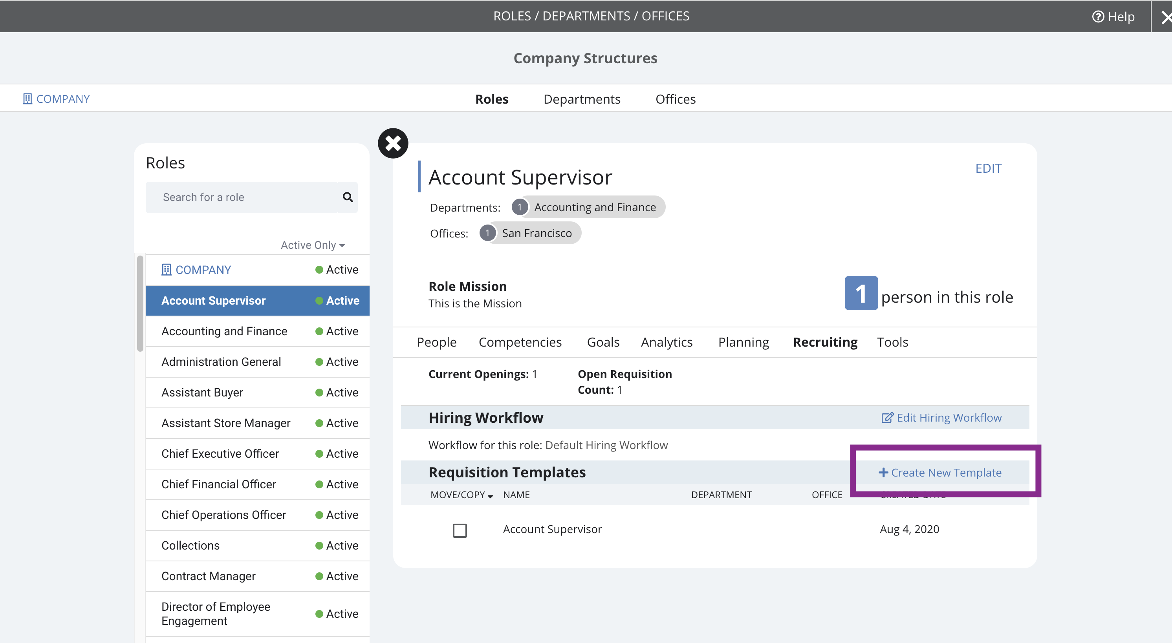Select the Contract Manager role
This screenshot has height=643, width=1172.
tap(258, 576)
